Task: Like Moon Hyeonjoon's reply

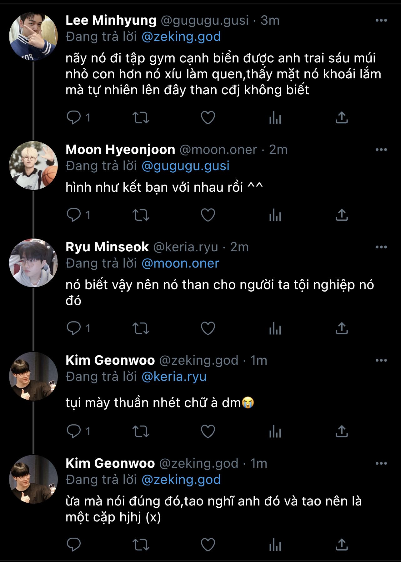Action: click(x=208, y=215)
